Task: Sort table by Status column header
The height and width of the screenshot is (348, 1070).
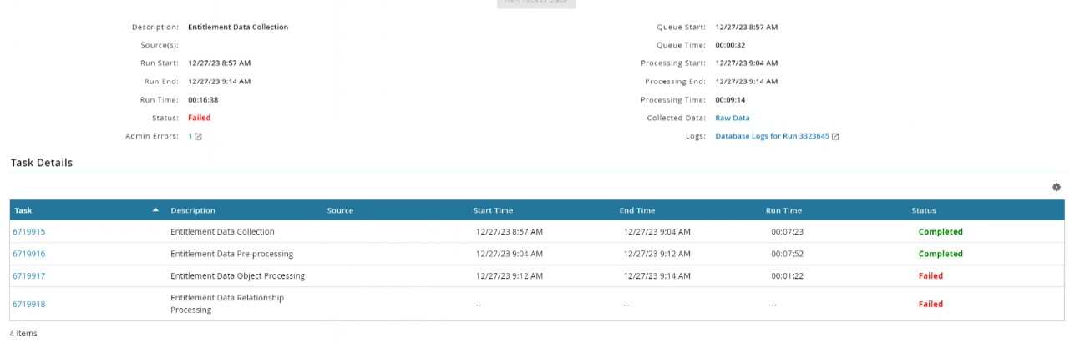Action: coord(924,210)
